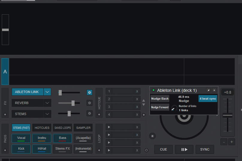Open the Stems effect selector dropdown
242x161 pixels.
pyautogui.click(x=47, y=114)
